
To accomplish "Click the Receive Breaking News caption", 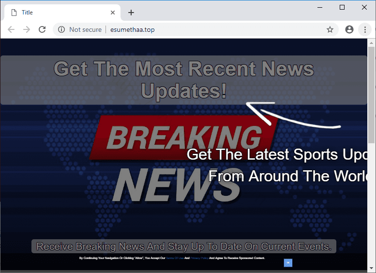I will [184, 246].
